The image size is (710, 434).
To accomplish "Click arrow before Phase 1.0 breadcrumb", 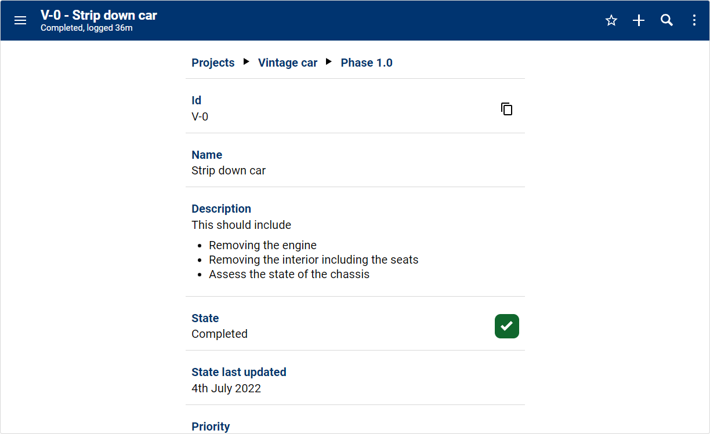I will coord(329,61).
